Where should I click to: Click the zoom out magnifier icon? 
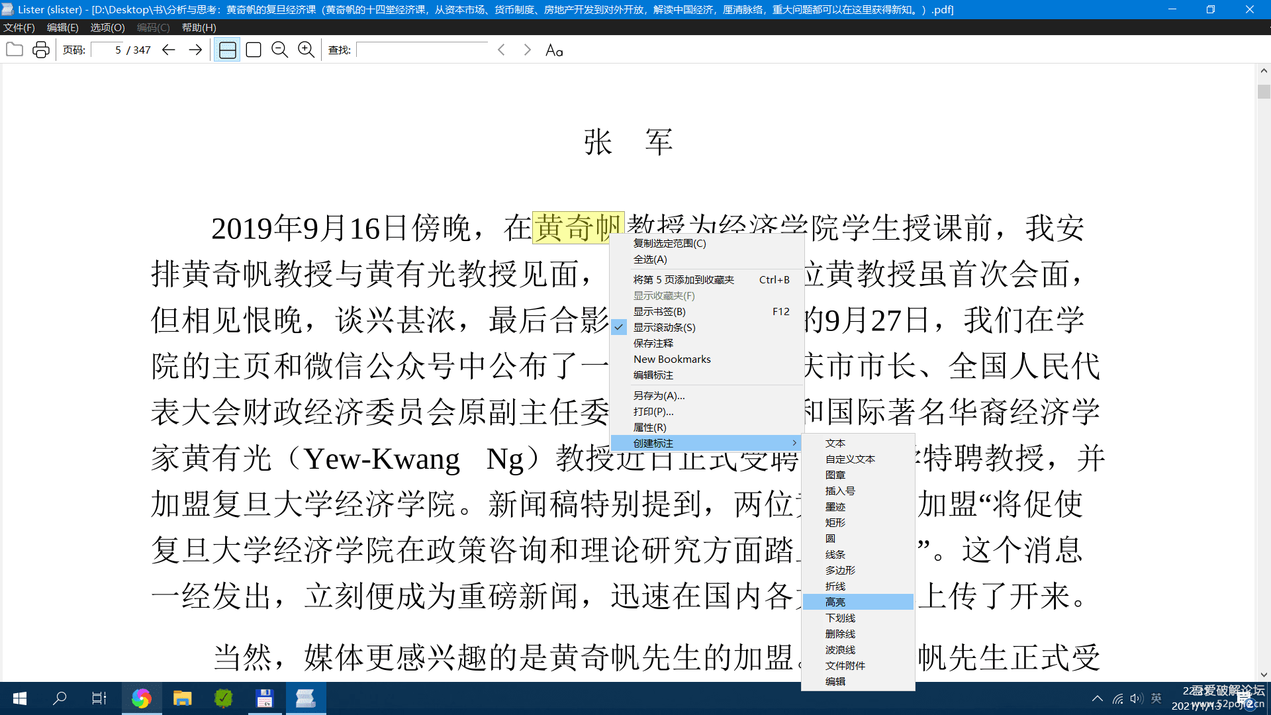click(x=279, y=50)
